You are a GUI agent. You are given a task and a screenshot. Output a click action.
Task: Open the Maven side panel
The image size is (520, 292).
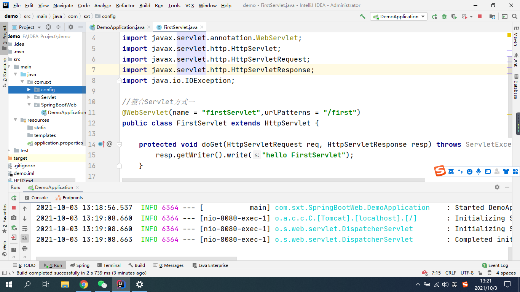pyautogui.click(x=516, y=36)
